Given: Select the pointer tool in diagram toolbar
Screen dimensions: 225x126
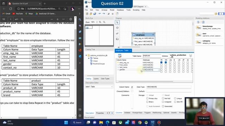Looking at the screenshot, I should point(117,22).
